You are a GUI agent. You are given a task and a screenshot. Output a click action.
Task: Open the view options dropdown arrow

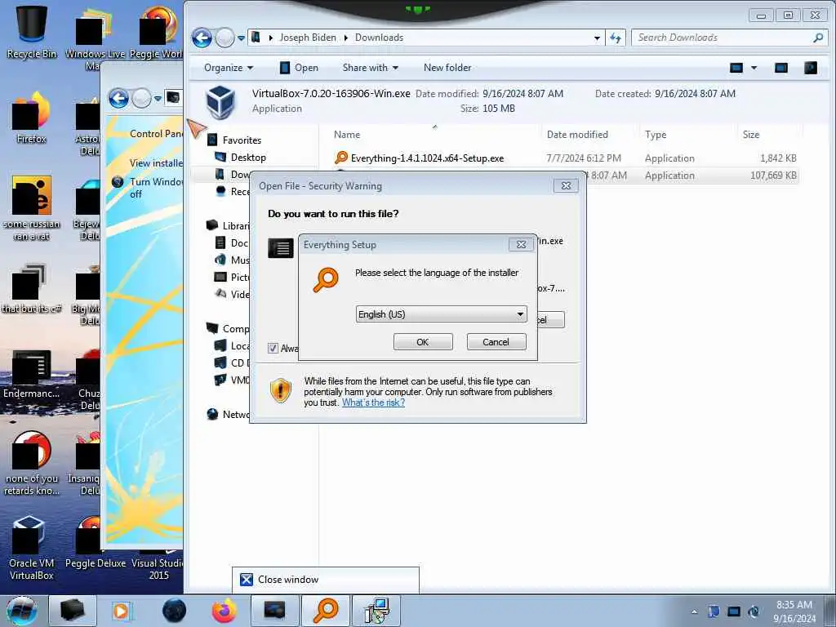[754, 68]
